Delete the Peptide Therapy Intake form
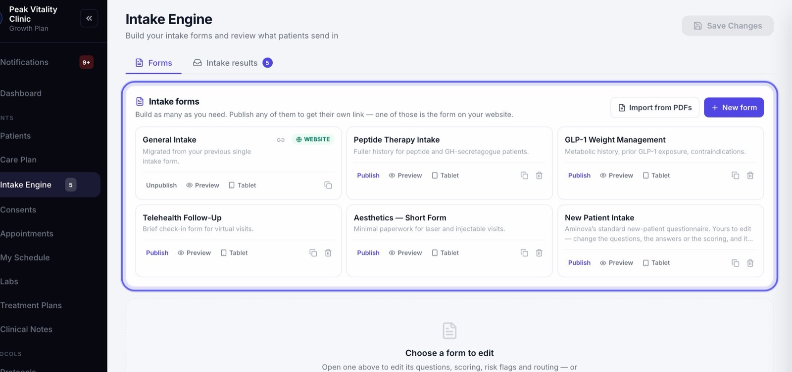The height and width of the screenshot is (372, 792). 539,175
